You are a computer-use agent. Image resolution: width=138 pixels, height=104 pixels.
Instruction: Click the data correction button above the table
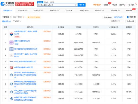[108, 17]
